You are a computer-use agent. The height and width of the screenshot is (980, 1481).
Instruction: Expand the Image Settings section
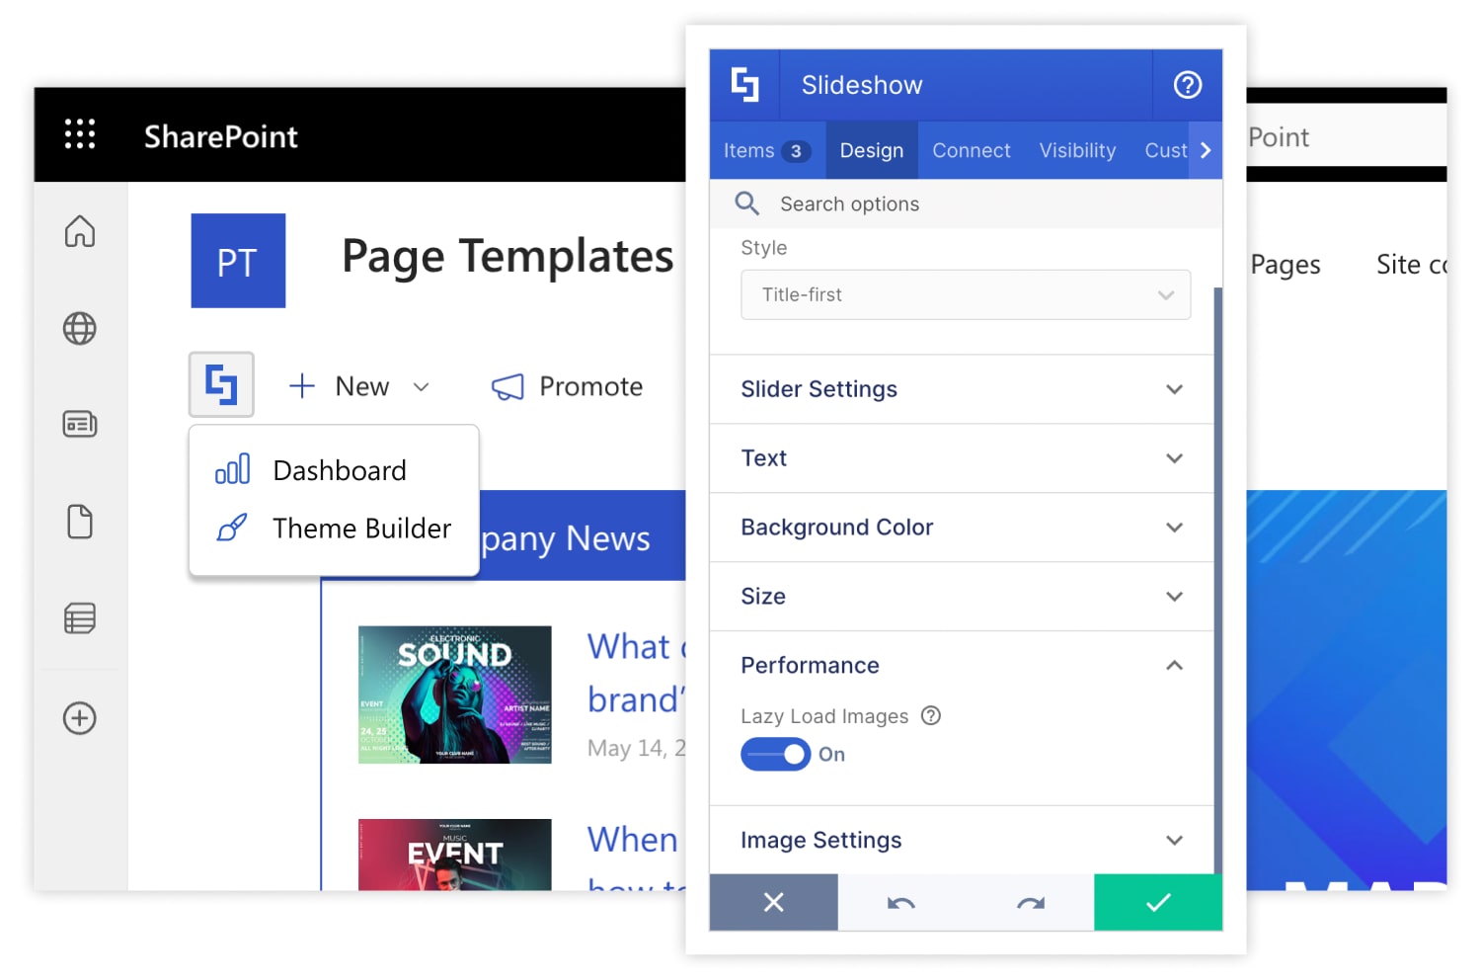(962, 840)
